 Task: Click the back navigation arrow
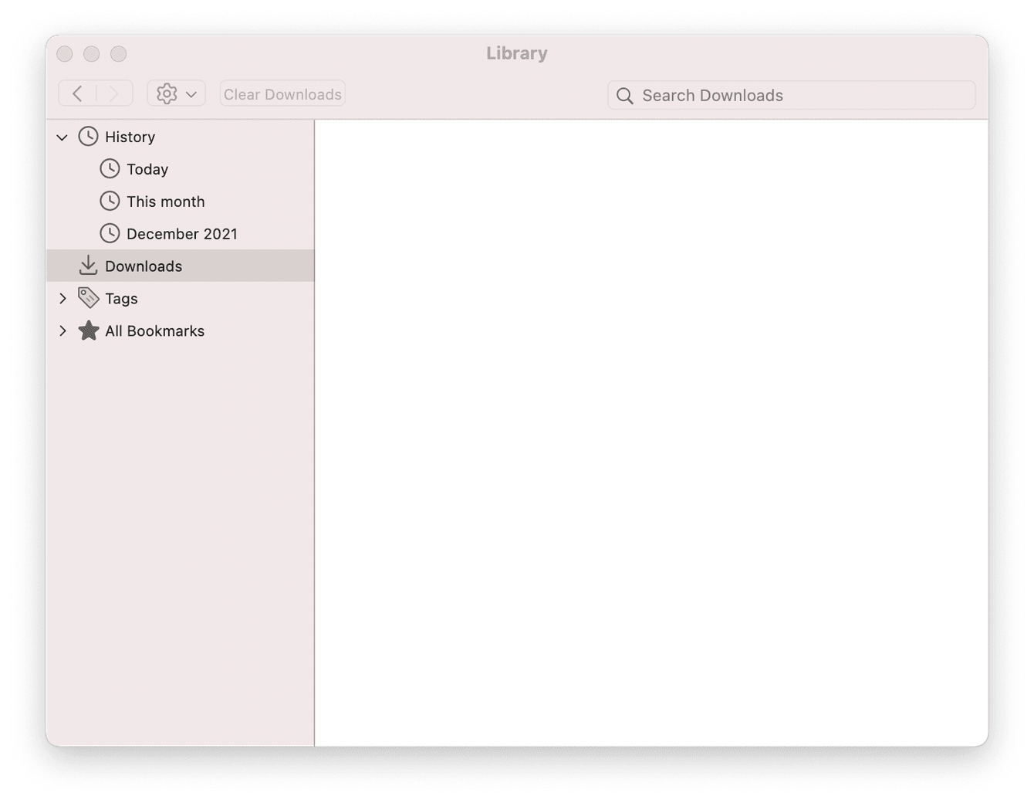pyautogui.click(x=76, y=93)
